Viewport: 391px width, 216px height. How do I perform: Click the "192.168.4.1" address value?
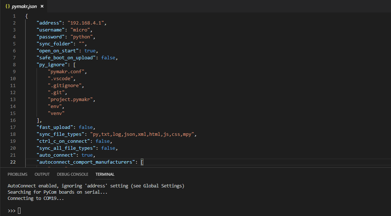pyautogui.click(x=87, y=23)
